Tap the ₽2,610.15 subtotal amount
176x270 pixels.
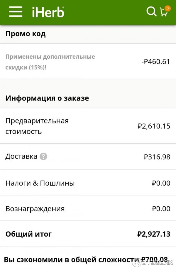point(154,126)
